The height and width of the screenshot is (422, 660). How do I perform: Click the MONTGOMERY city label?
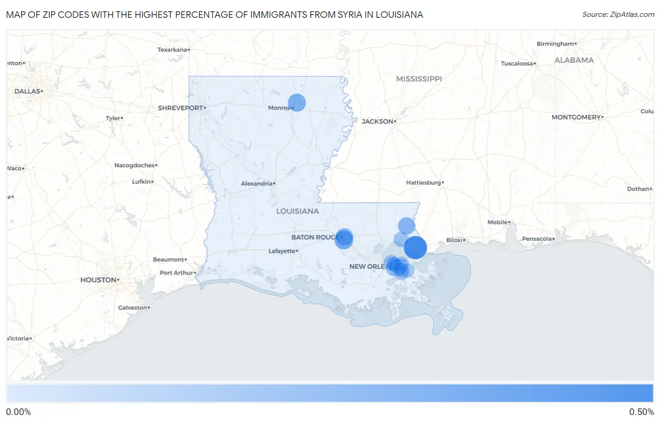[x=576, y=117]
